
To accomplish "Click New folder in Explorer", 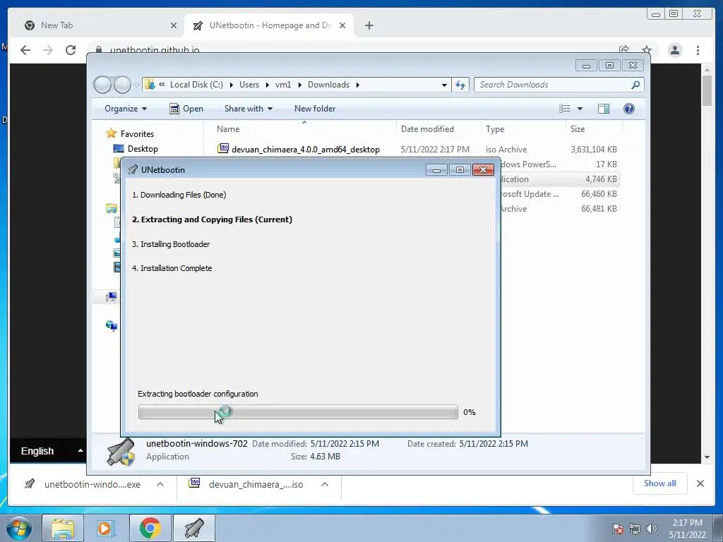I will [315, 109].
